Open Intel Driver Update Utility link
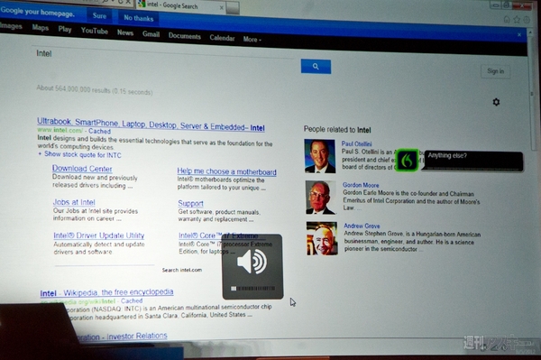 click(98, 235)
